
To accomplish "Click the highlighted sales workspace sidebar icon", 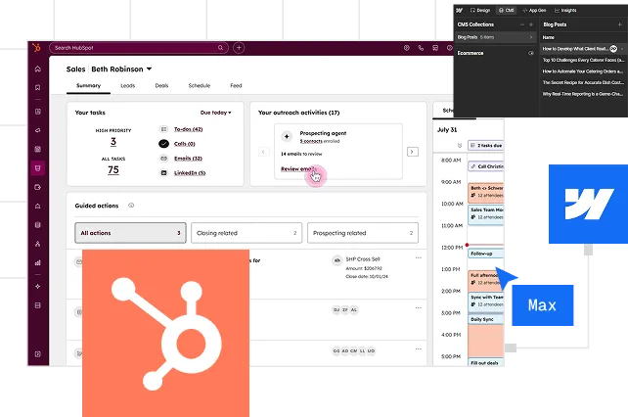I will tap(37, 168).
